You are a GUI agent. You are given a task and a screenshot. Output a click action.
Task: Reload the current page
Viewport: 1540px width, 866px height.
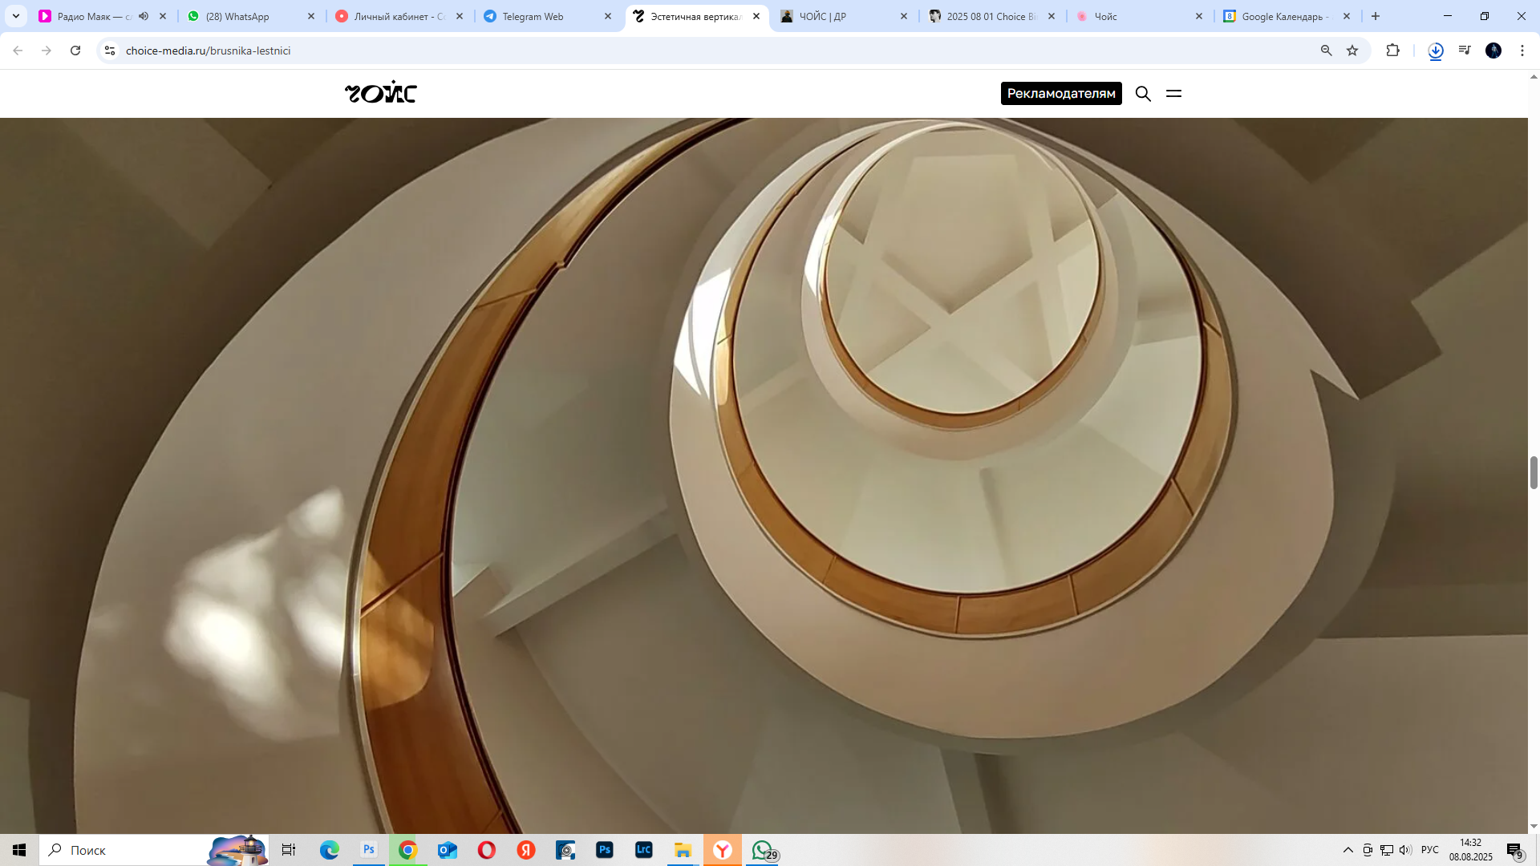(x=75, y=51)
